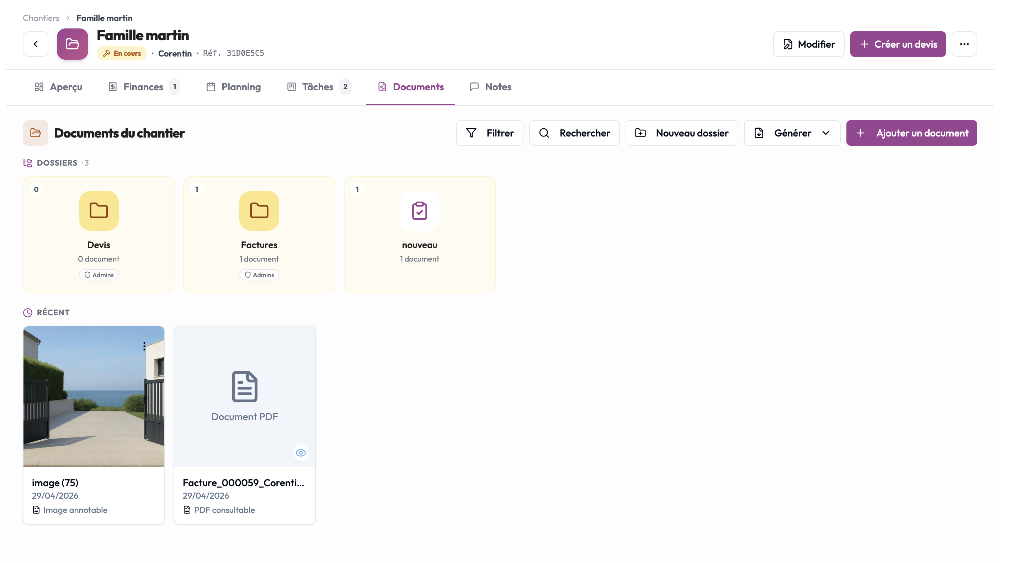This screenshot has height=563, width=1010.
Task: Click the nouveau clipboard-check folder icon
Action: (x=420, y=211)
